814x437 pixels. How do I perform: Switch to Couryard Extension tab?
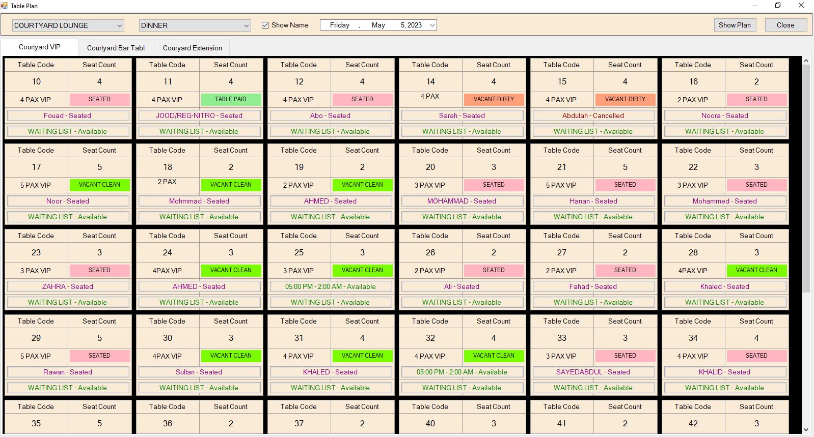193,48
